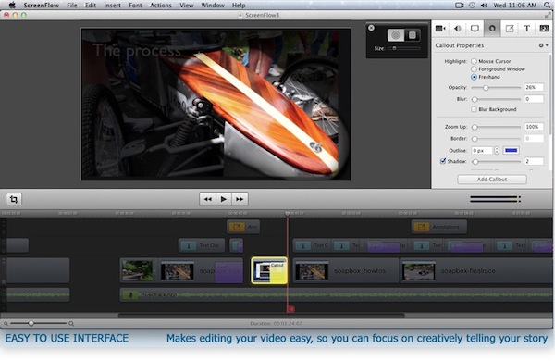Image resolution: width=555 pixels, height=361 pixels.
Task: Click the Add Callout button
Action: tap(492, 180)
